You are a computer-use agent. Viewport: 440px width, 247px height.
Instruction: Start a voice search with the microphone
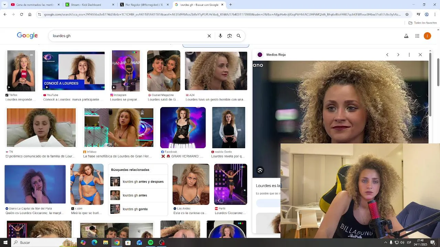[220, 36]
